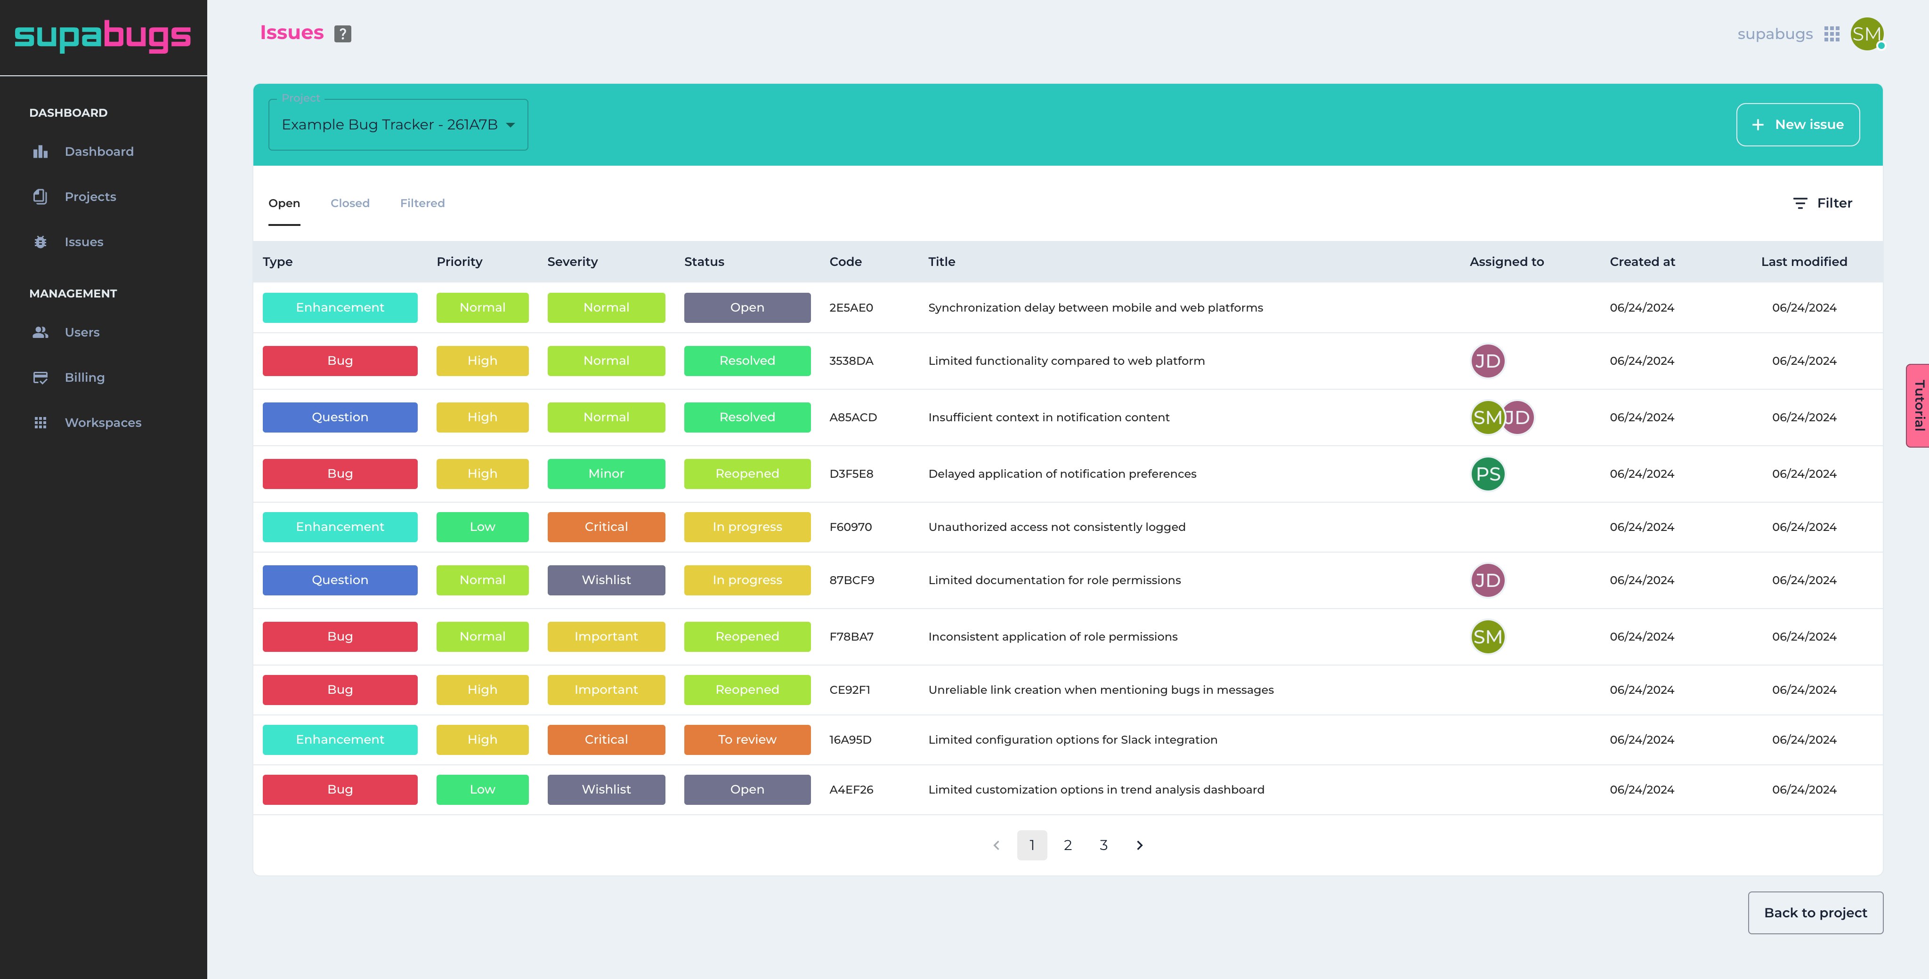This screenshot has height=979, width=1929.
Task: Click JD avatar on issue 87BCF9
Action: coord(1488,580)
